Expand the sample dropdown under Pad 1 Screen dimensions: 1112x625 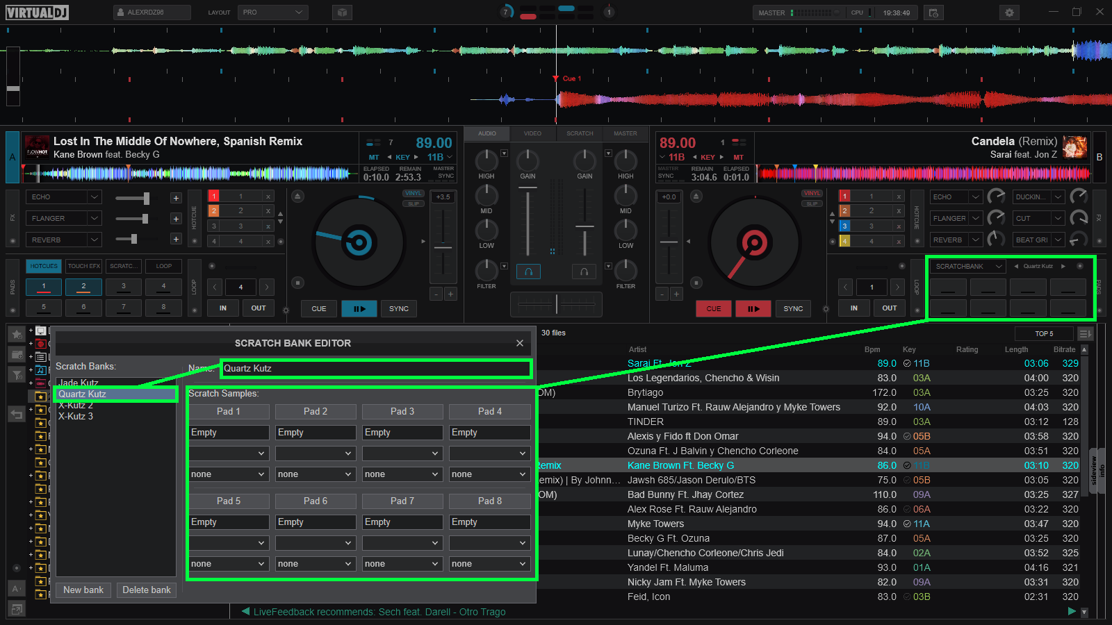tap(228, 453)
